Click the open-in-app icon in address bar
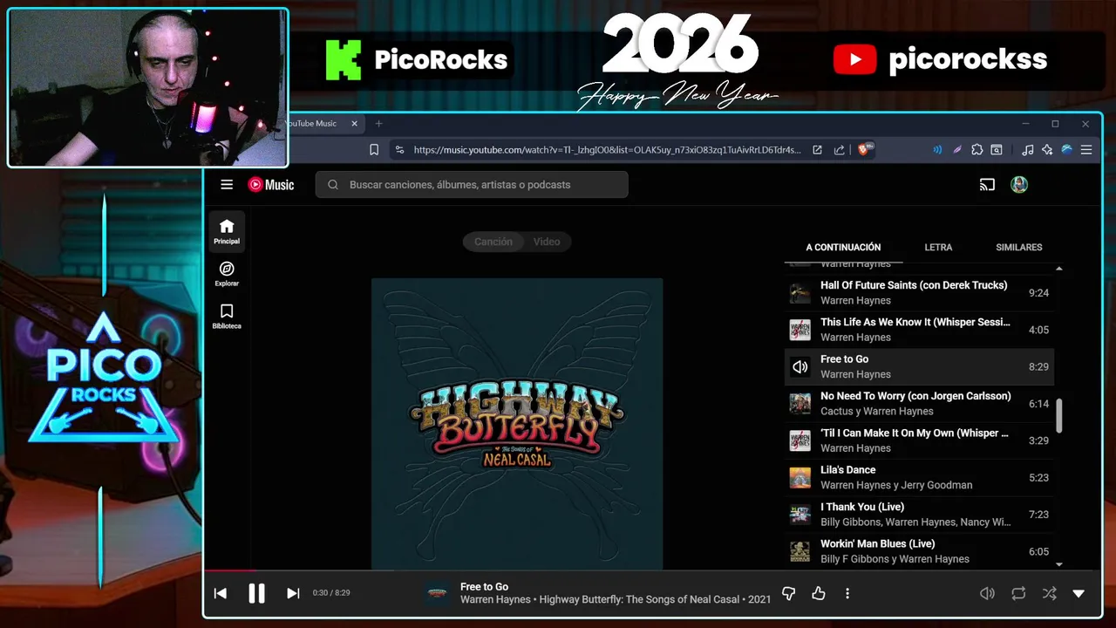Image resolution: width=1116 pixels, height=628 pixels. [817, 150]
